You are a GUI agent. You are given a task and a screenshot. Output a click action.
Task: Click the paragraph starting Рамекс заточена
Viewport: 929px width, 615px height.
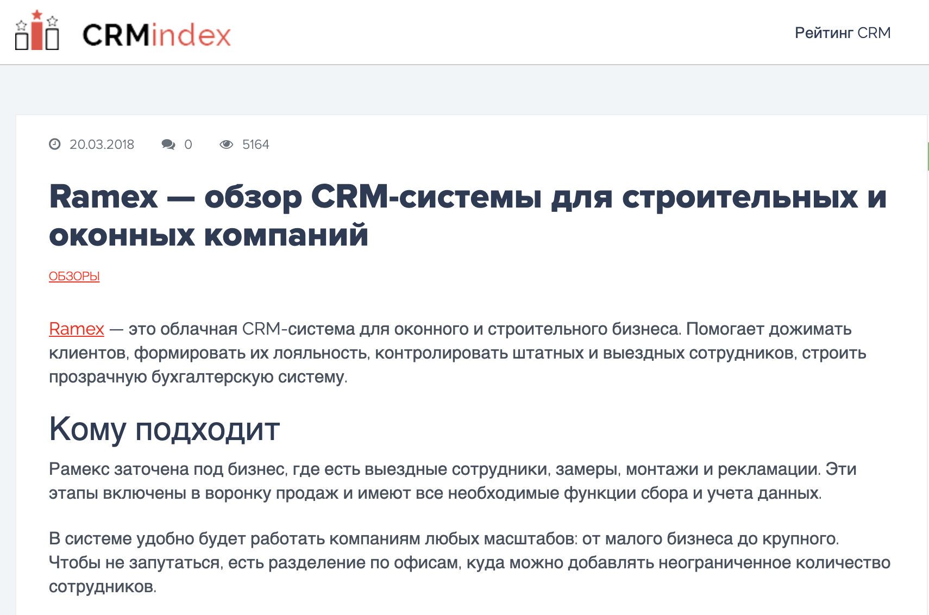(453, 481)
